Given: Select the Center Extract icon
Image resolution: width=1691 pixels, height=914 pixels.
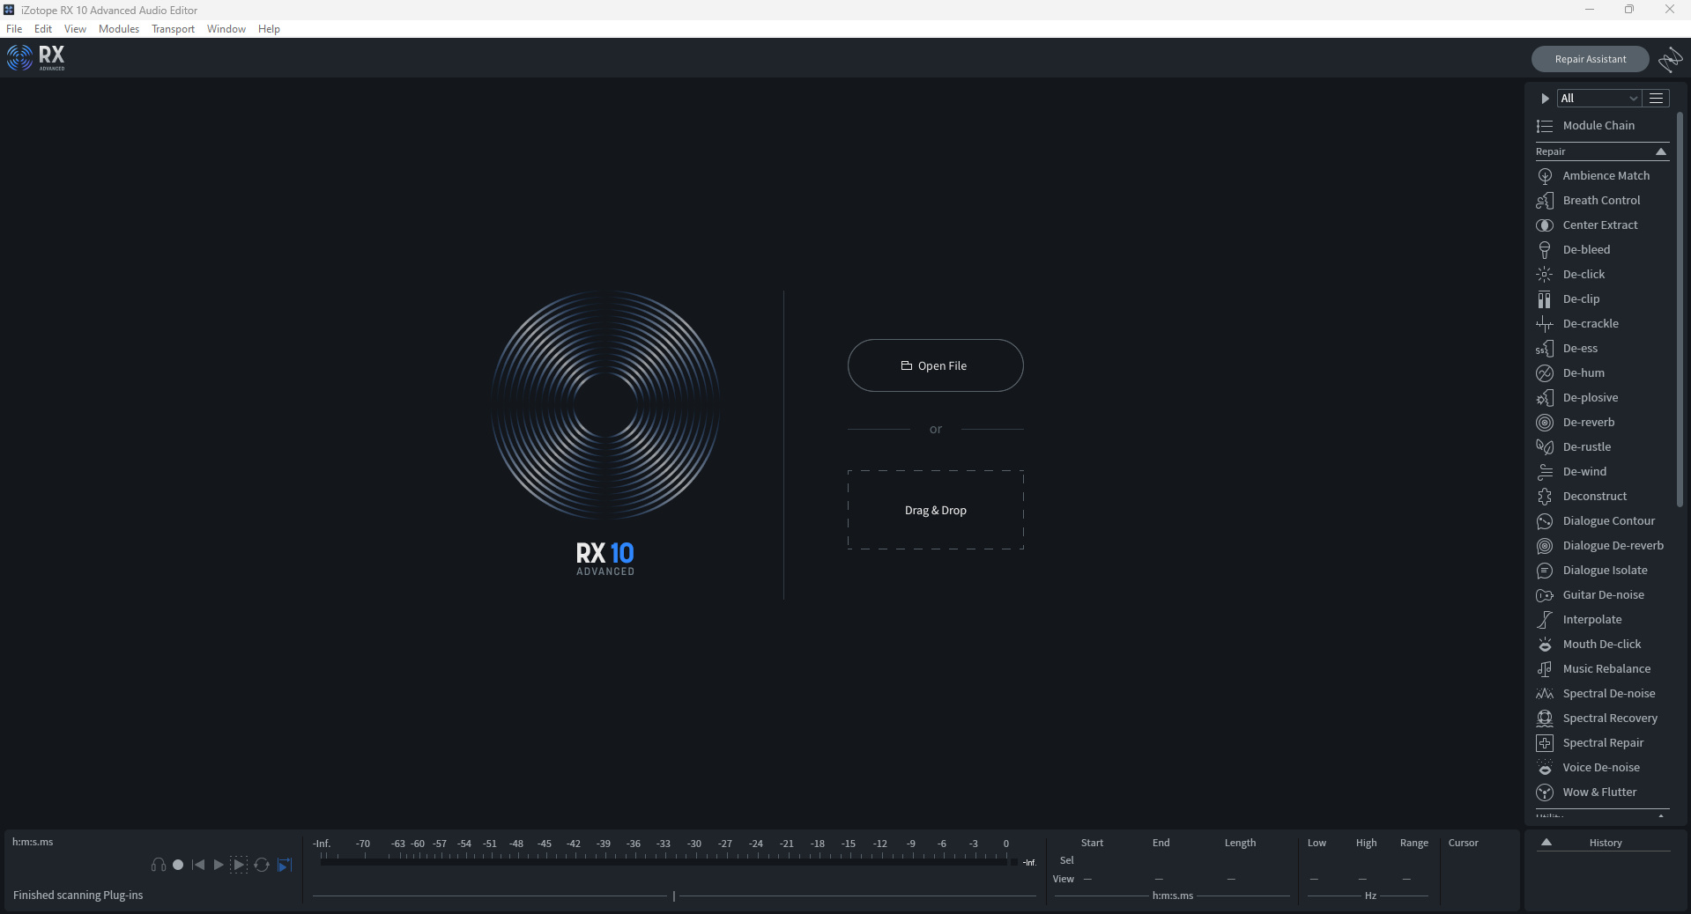Looking at the screenshot, I should tap(1545, 225).
